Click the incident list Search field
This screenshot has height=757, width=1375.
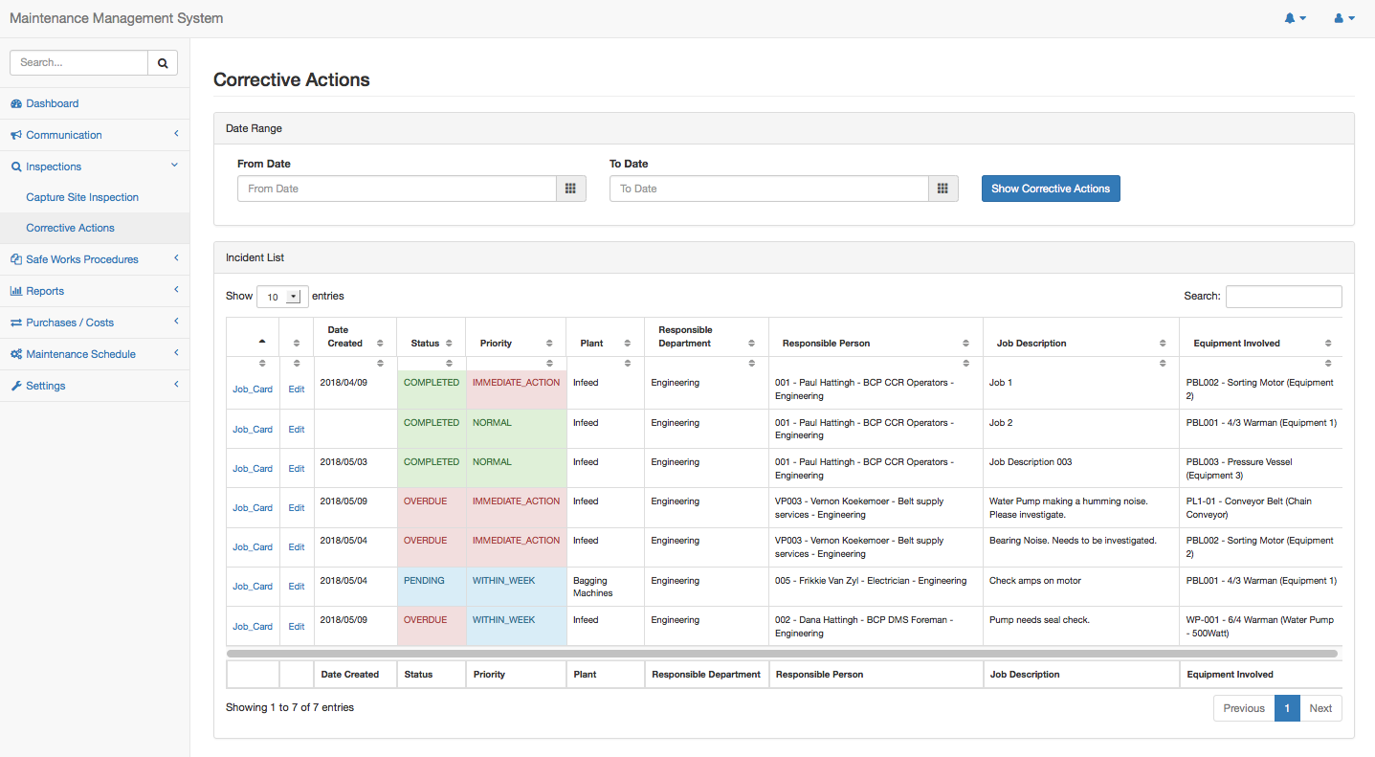[x=1283, y=297]
